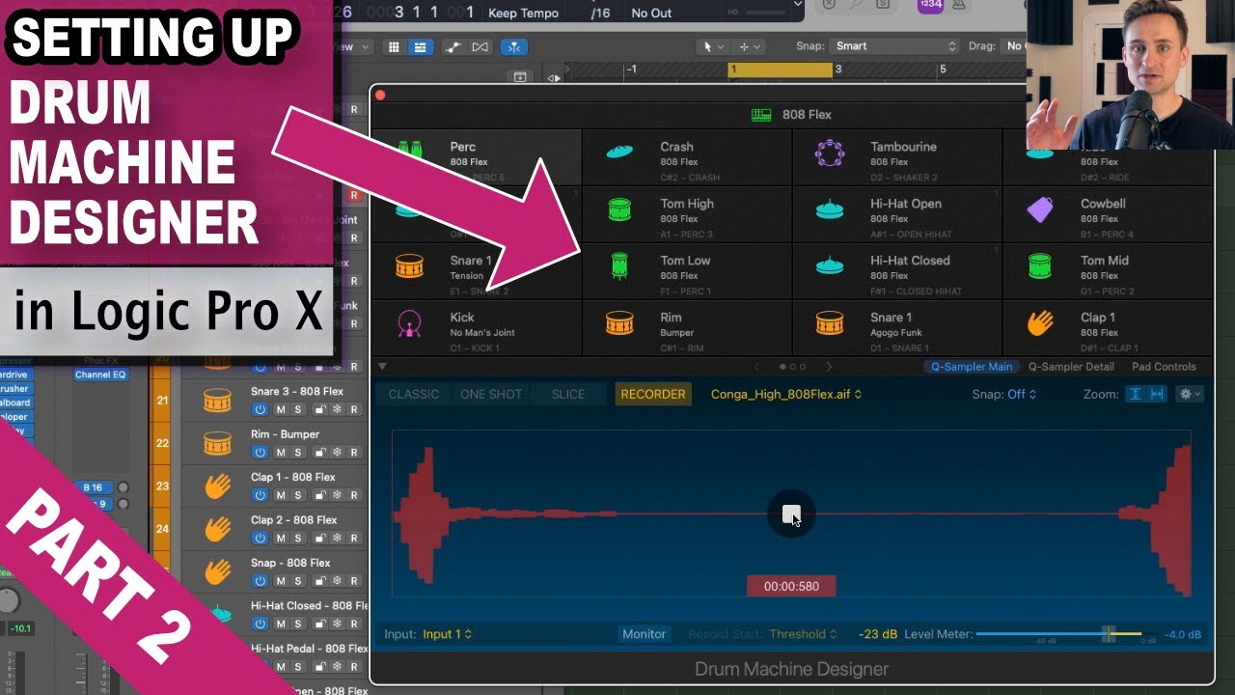Select the Hi-Hat Closed pad
Viewport: 1235px width, 695px height.
[x=897, y=271]
